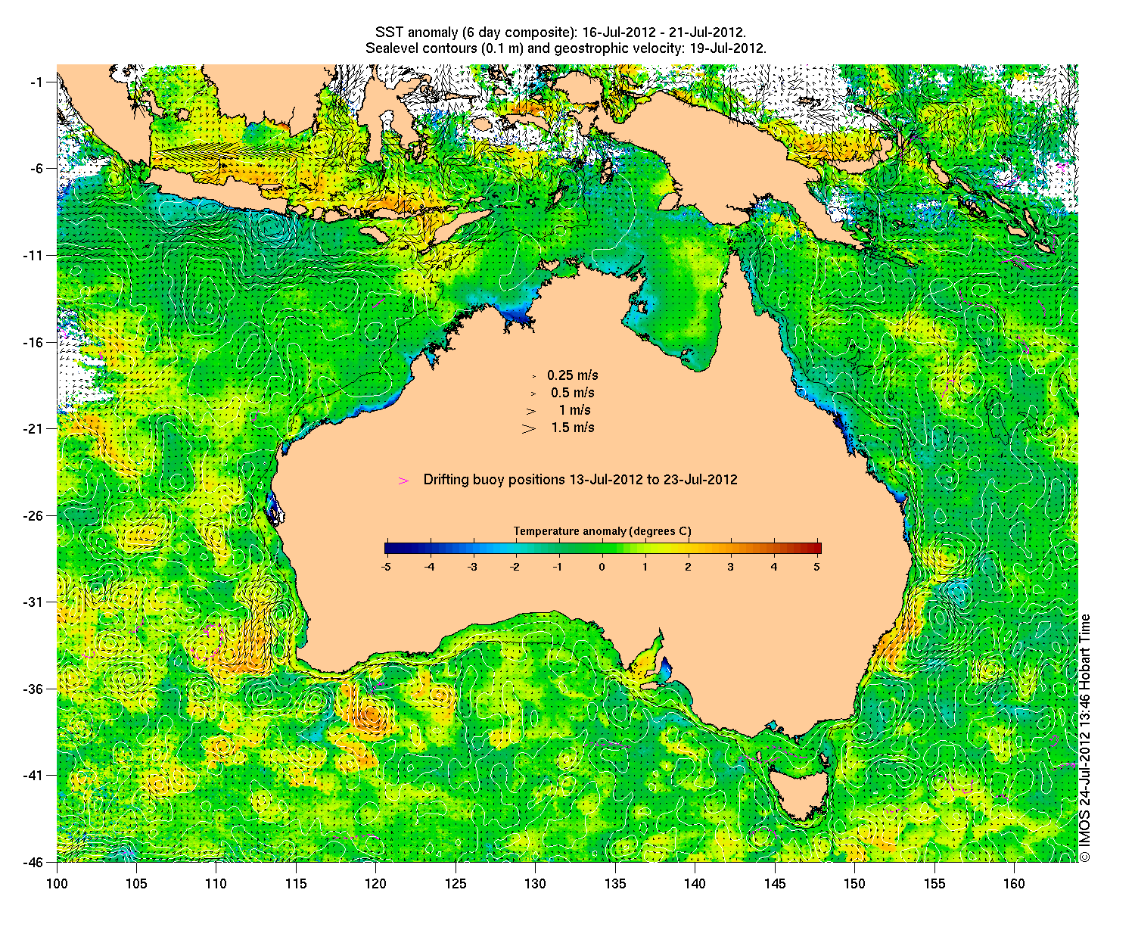The image size is (1135, 927).
Task: Click the colorbar tick label '0'
Action: pyautogui.click(x=602, y=566)
